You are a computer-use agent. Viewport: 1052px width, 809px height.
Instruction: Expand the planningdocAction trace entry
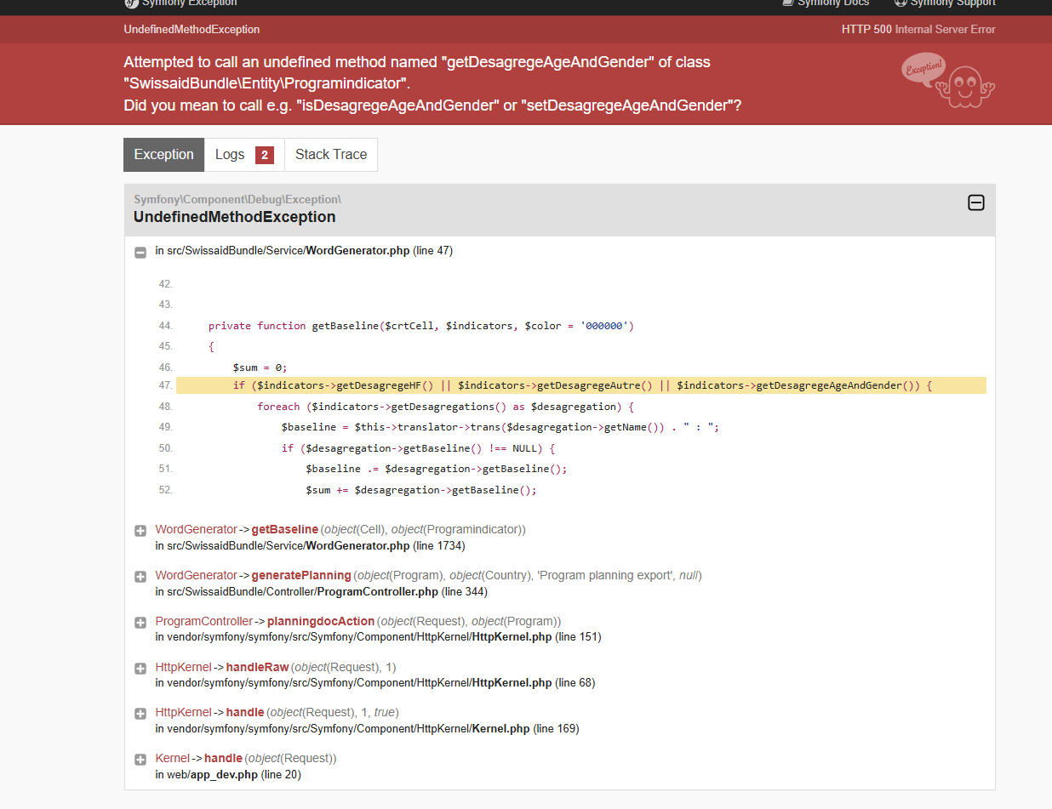pos(140,623)
